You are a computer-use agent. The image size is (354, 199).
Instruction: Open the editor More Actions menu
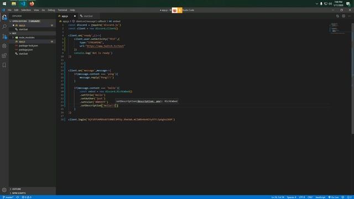349,16
